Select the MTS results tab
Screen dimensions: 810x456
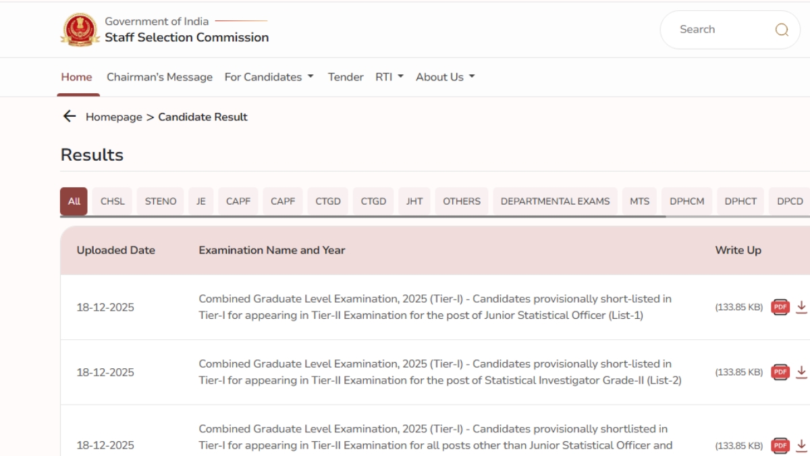639,201
